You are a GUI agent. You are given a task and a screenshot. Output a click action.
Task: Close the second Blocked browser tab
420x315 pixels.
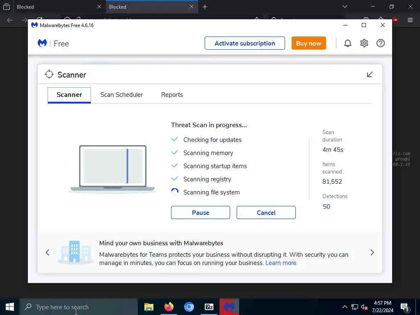click(x=191, y=7)
